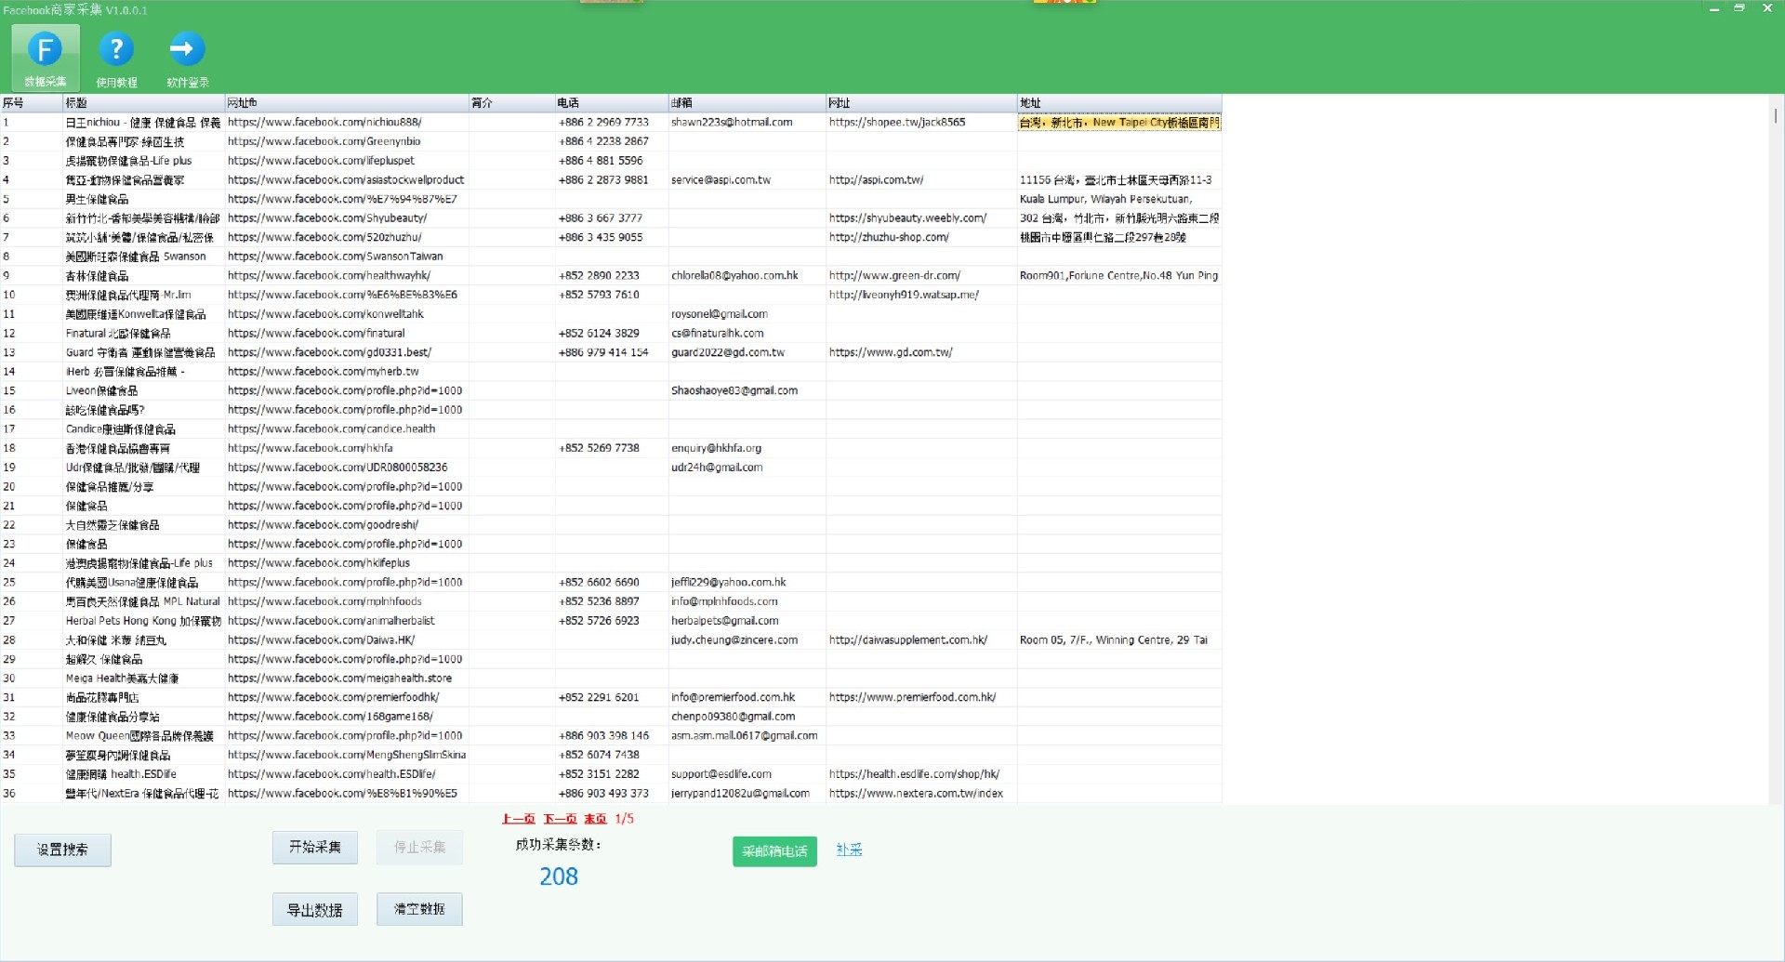The image size is (1785, 962).
Task: Open the 数据采集 (F) toolbar icon
Action: coord(45,58)
